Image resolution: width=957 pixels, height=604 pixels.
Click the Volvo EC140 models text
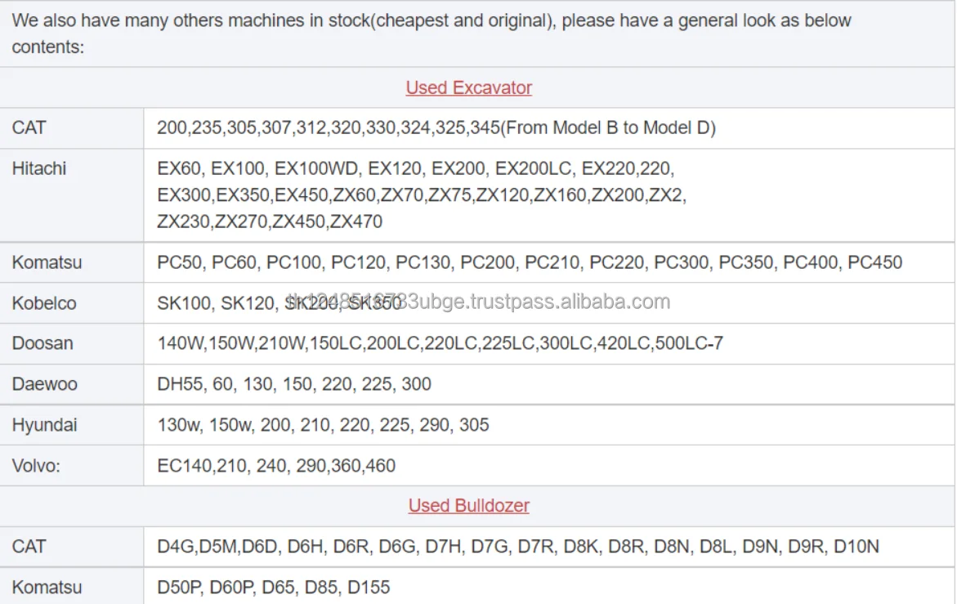[275, 466]
